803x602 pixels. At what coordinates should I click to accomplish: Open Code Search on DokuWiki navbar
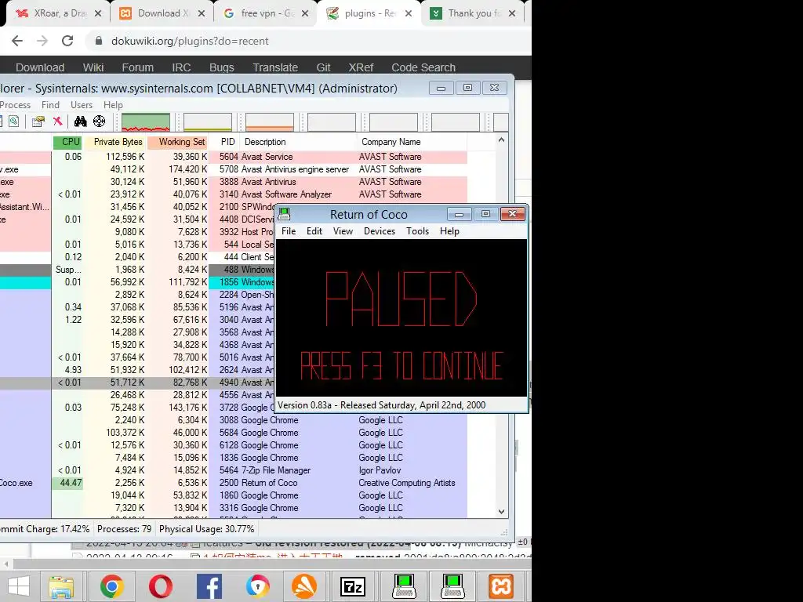pos(423,67)
